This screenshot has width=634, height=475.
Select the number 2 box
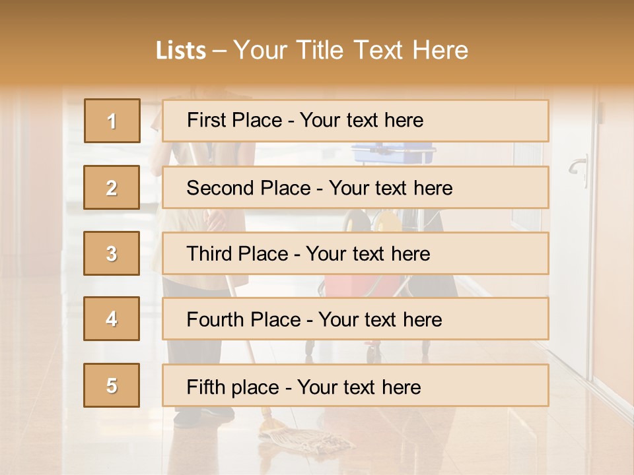coord(112,187)
